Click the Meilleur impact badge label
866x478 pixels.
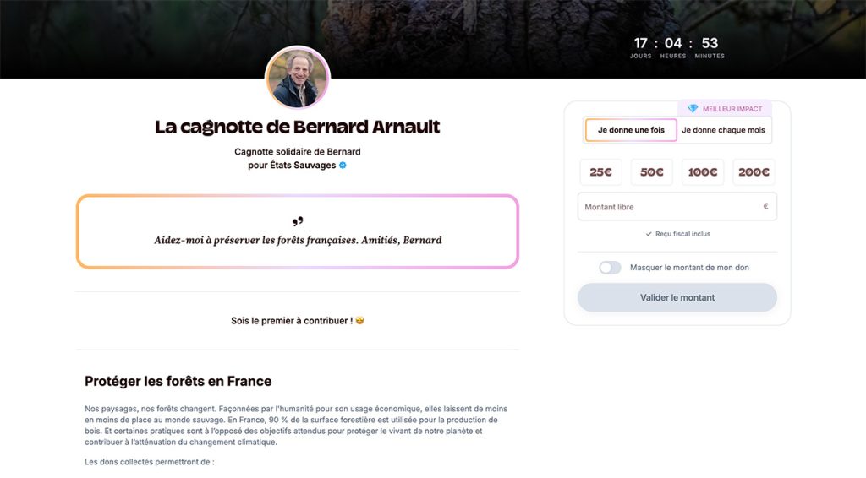[732, 109]
